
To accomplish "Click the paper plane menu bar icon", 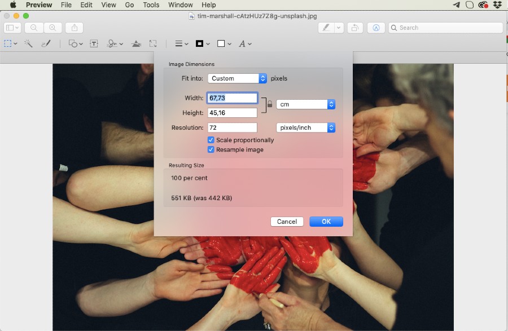I will [456, 5].
